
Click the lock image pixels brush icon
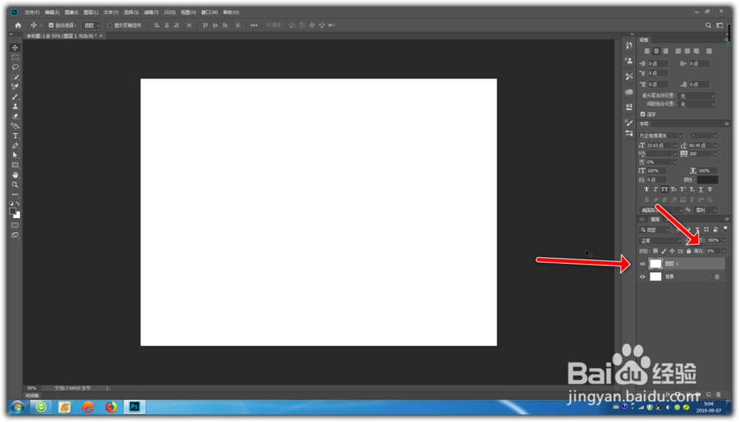coord(664,251)
